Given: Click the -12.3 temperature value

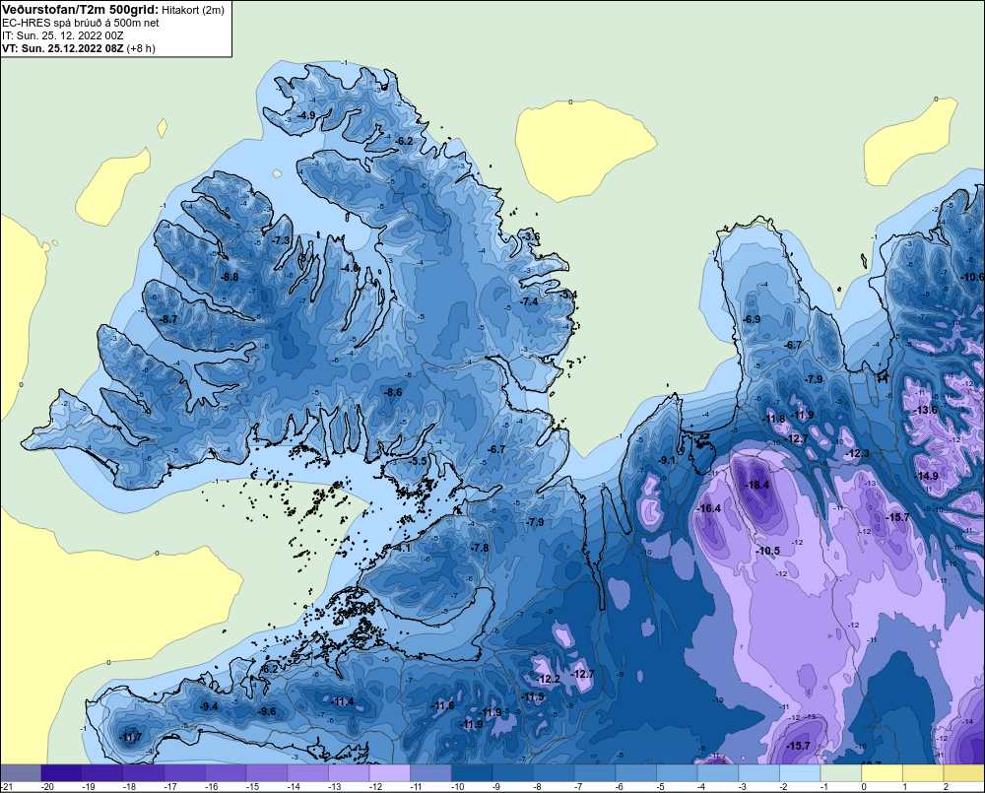Looking at the screenshot, I should pyautogui.click(x=858, y=454).
